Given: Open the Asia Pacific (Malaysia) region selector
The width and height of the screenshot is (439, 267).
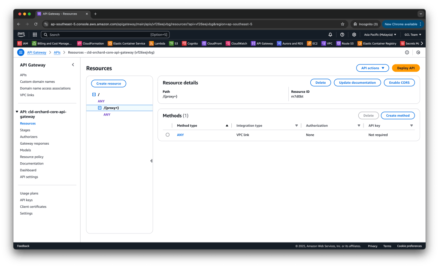Looking at the screenshot, I should tap(380, 35).
